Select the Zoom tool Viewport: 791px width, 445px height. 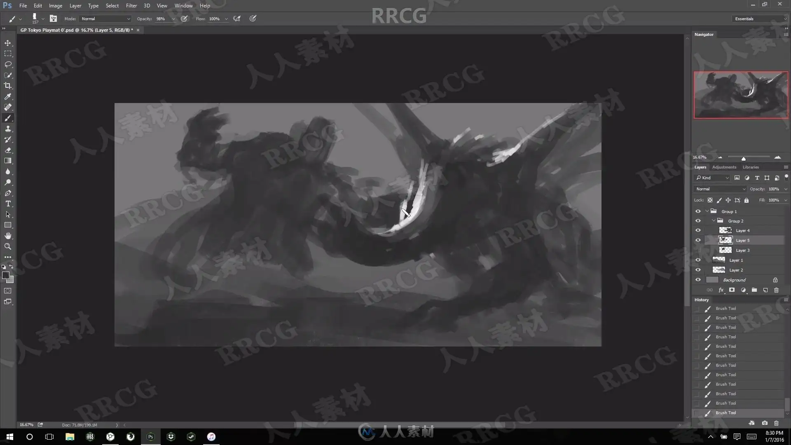pos(8,246)
